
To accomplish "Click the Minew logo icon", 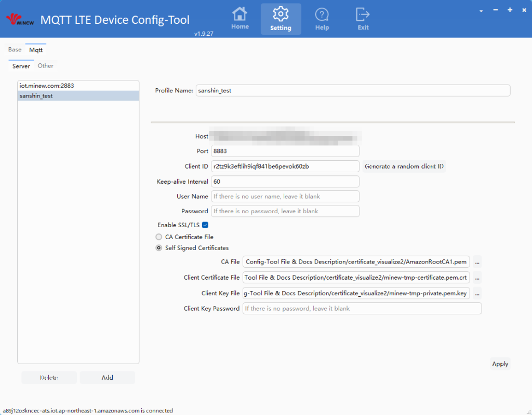I will point(20,20).
